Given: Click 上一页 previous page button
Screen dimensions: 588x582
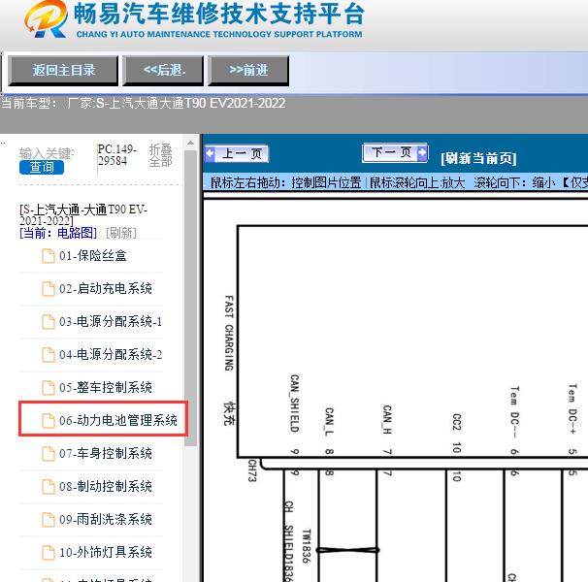Looking at the screenshot, I should (237, 153).
